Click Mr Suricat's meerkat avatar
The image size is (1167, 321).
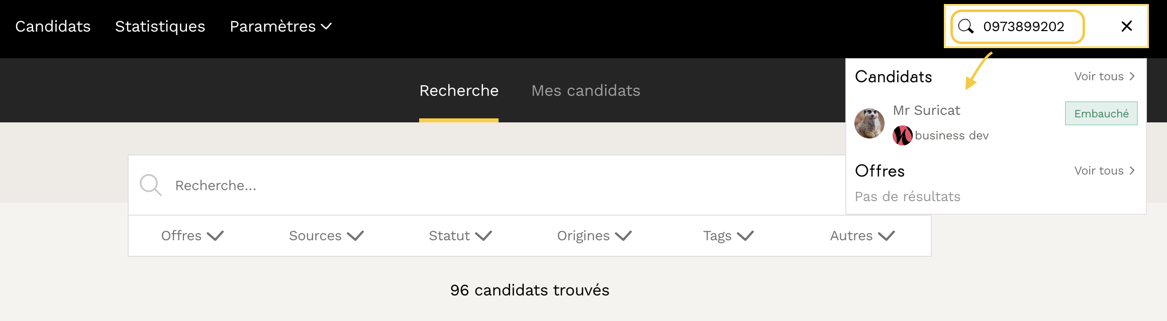click(869, 123)
